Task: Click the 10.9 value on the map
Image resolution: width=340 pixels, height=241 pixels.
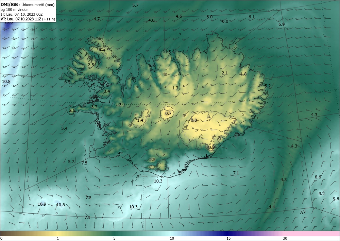Action: (42, 204)
